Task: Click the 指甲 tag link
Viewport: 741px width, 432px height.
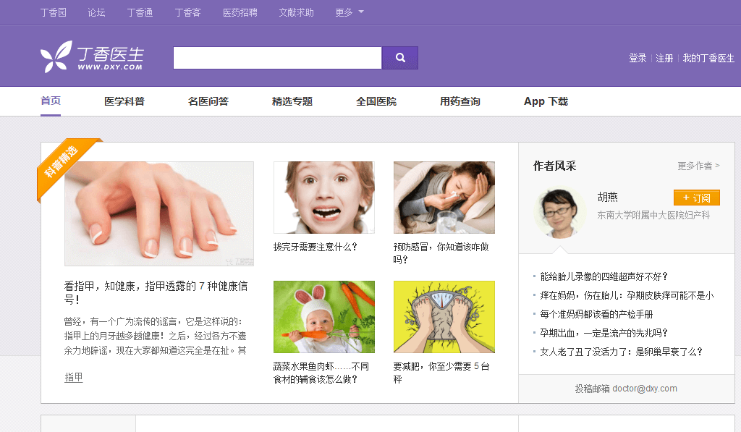Action: (74, 377)
